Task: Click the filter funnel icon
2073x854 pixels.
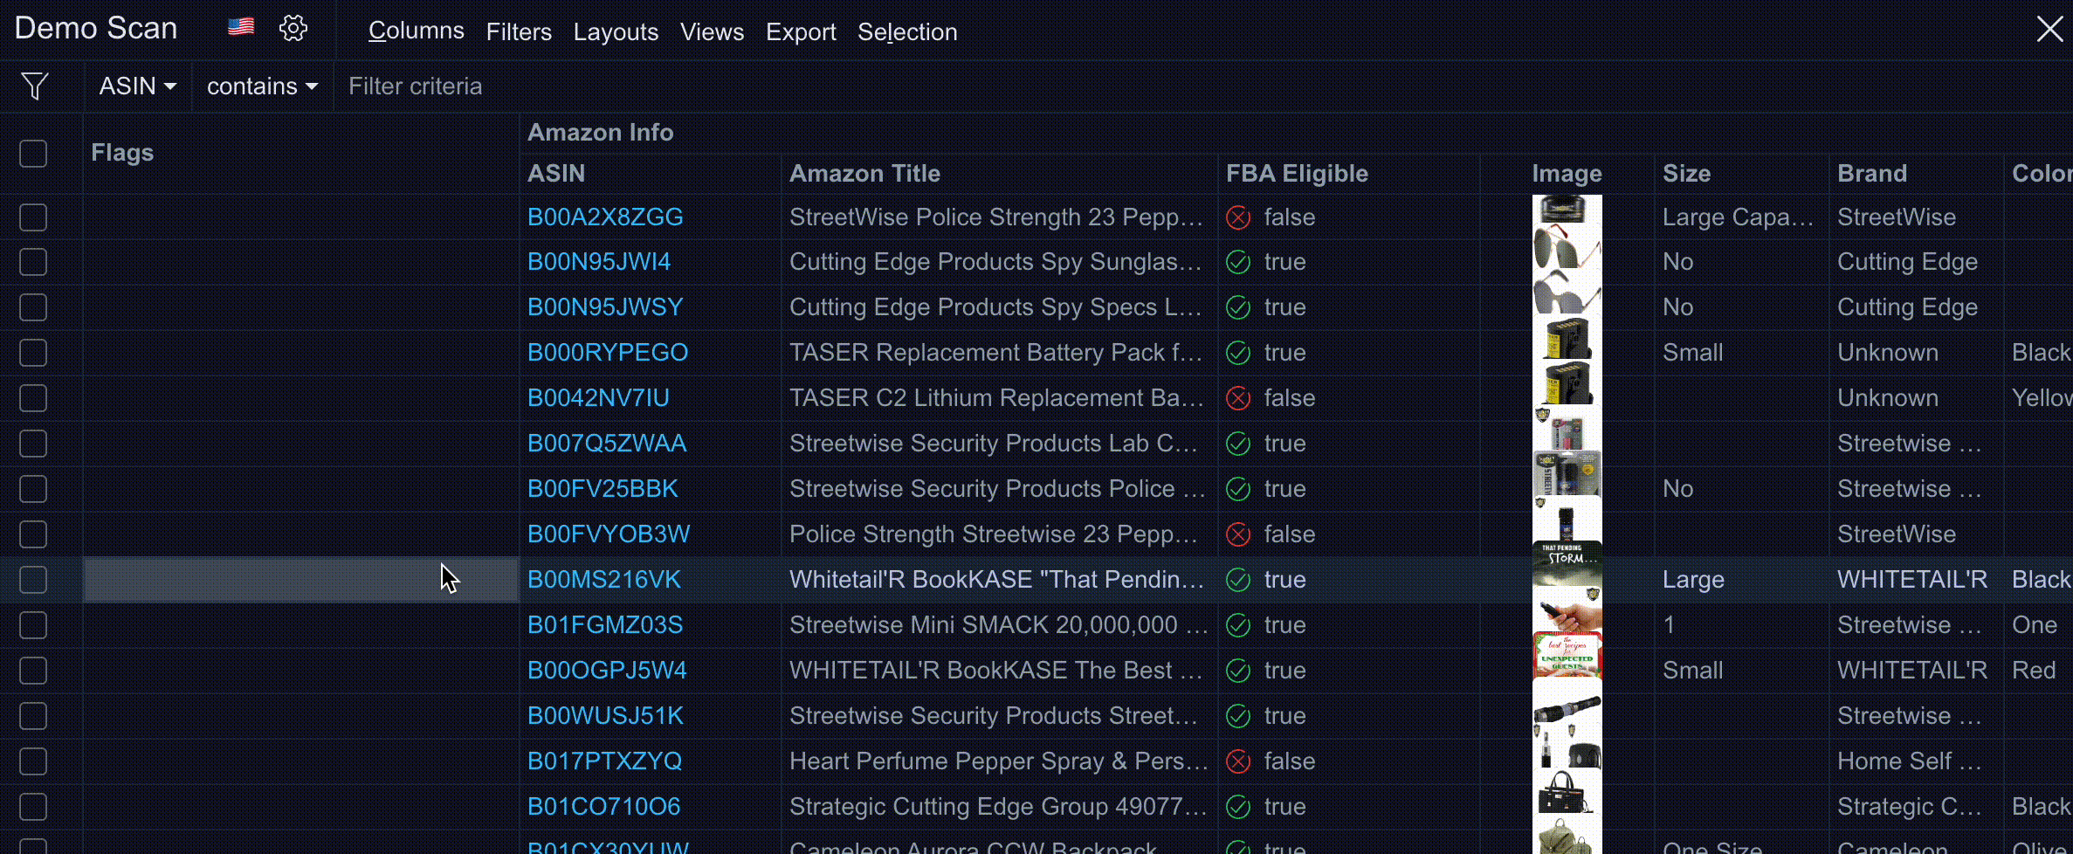Action: [x=35, y=86]
